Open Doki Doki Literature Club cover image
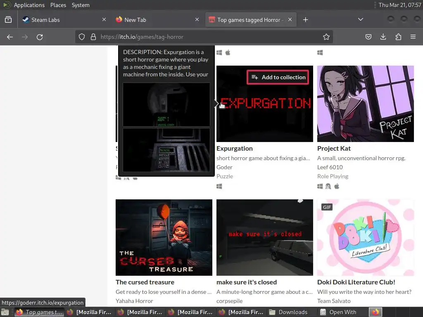 click(x=366, y=237)
